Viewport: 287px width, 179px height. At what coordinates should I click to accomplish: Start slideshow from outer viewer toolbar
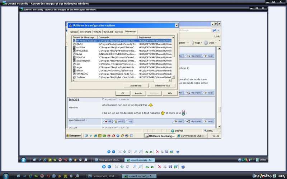click(x=128, y=167)
